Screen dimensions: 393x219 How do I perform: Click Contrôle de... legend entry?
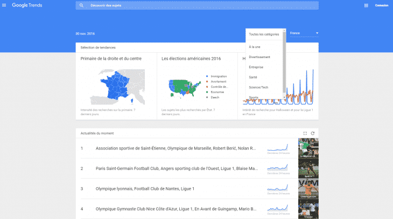click(x=217, y=87)
